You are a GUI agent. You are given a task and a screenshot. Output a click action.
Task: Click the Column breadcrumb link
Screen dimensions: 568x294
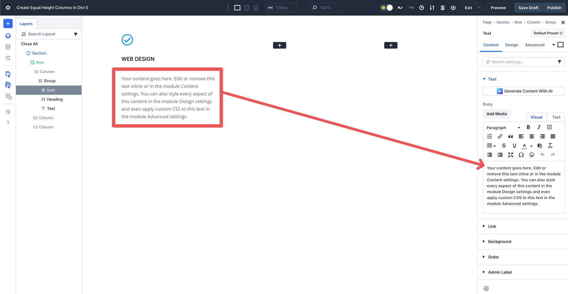tap(534, 22)
